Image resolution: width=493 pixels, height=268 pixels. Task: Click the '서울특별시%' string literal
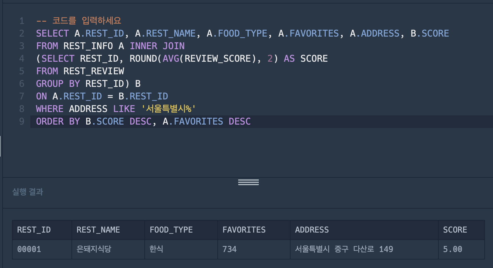pyautogui.click(x=168, y=109)
